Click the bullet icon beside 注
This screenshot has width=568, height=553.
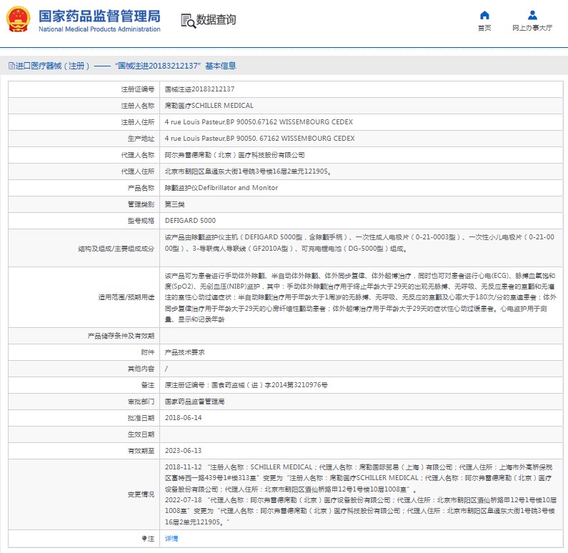[x=144, y=539]
